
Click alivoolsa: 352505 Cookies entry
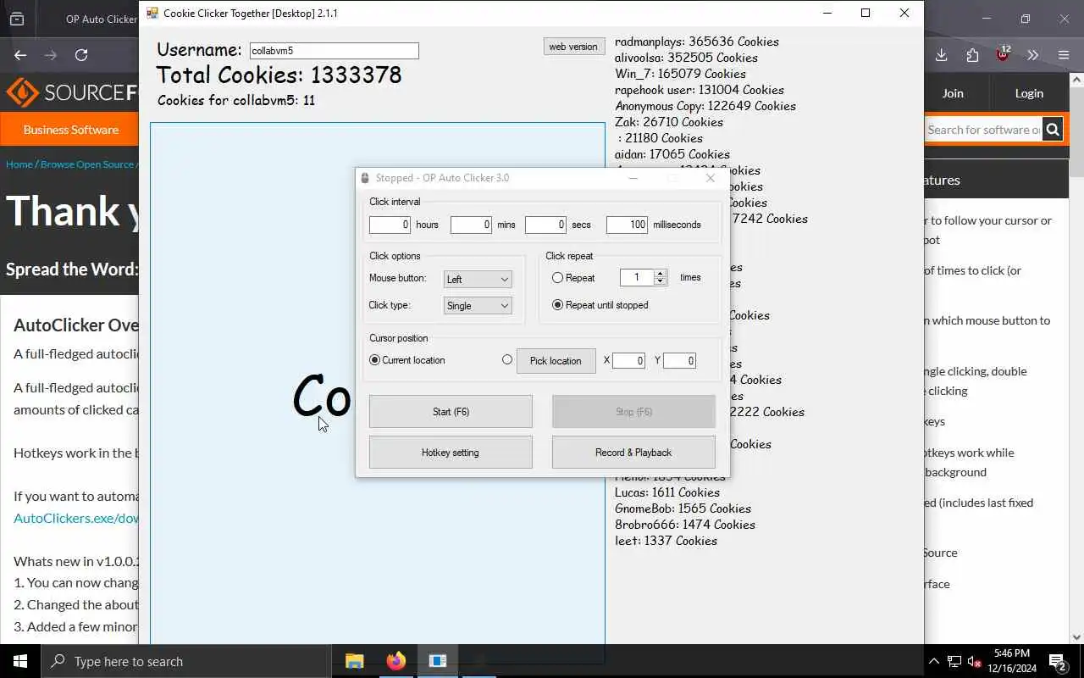click(x=686, y=58)
